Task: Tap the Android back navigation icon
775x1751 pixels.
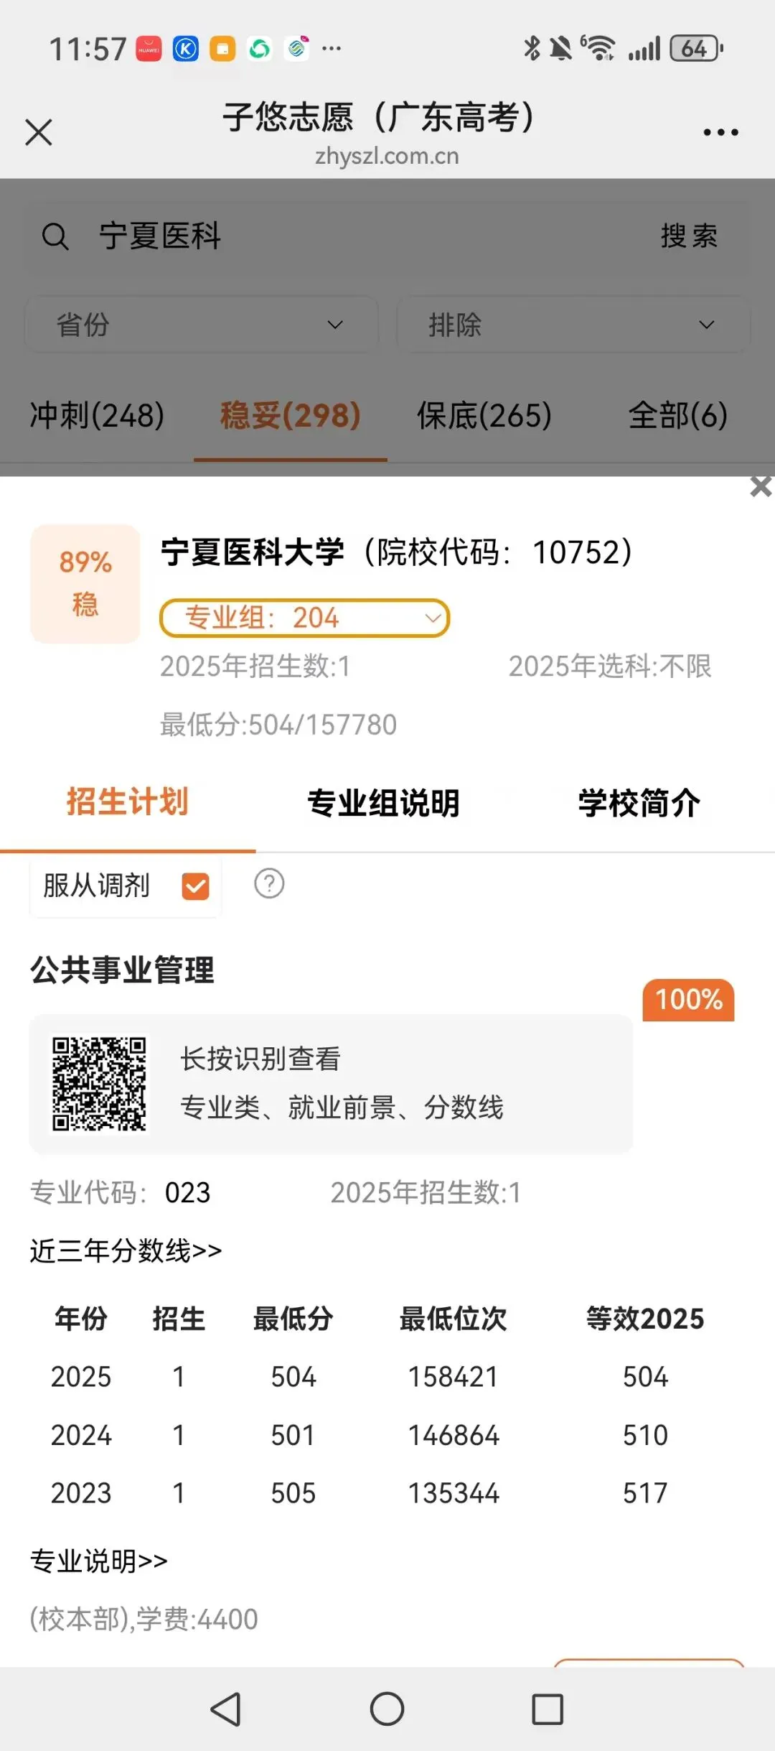Action: [225, 1709]
